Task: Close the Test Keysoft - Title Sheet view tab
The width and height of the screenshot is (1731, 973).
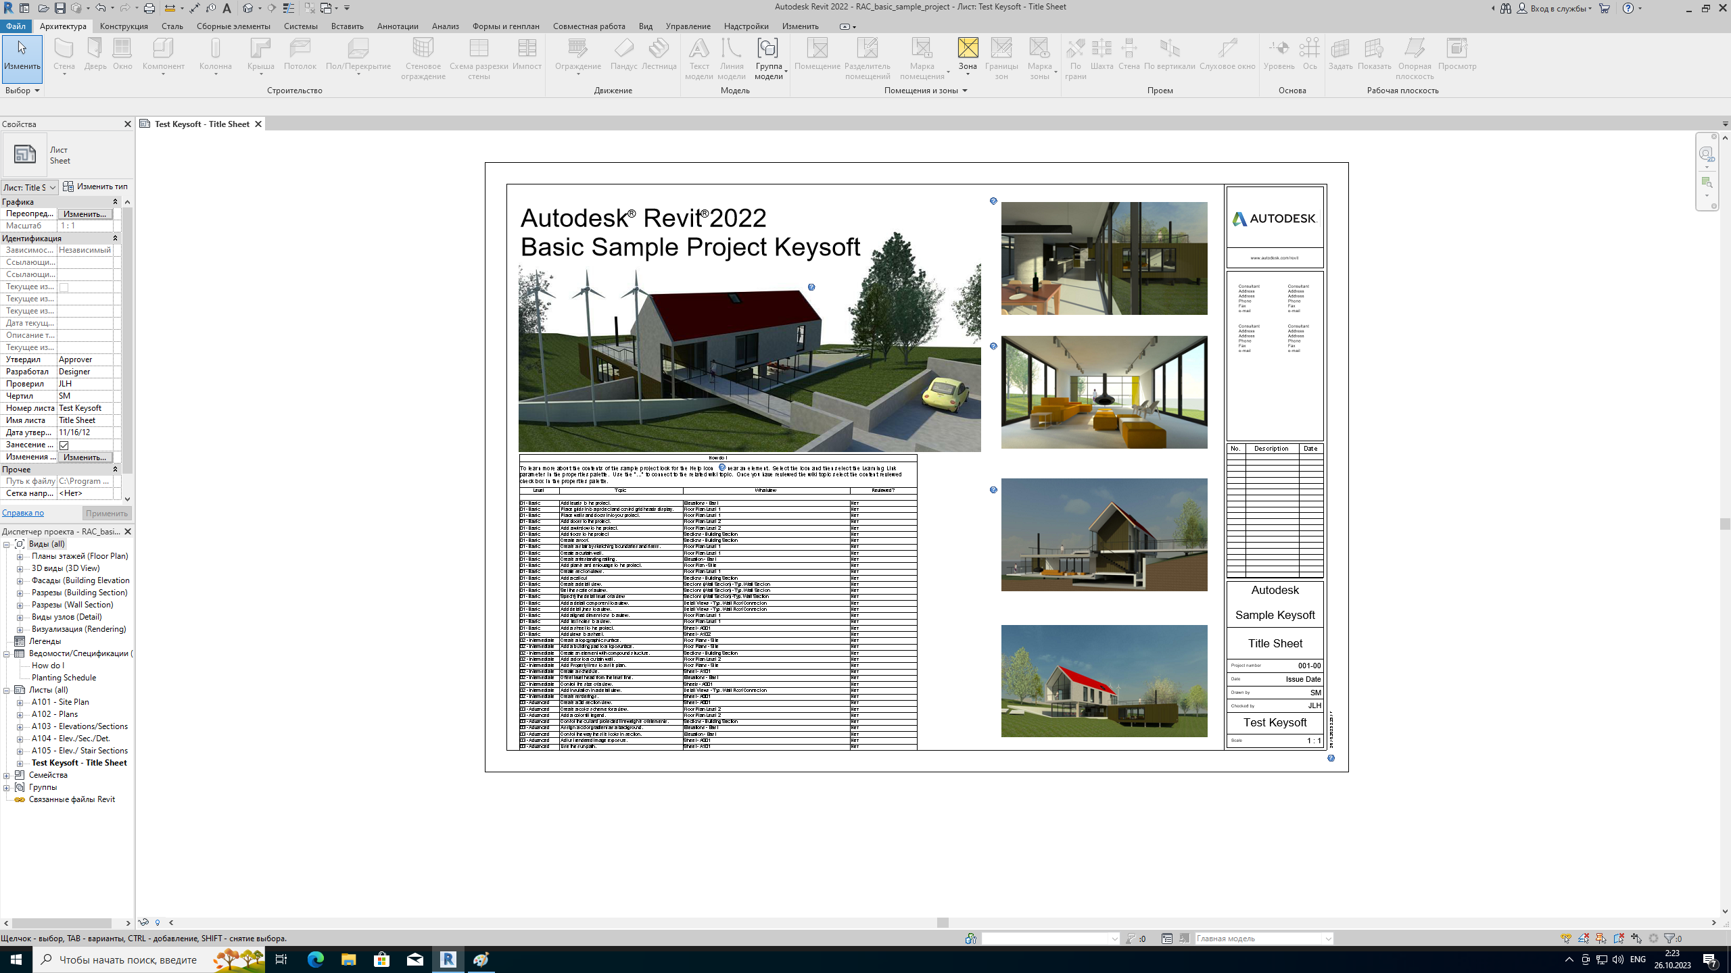Action: [258, 124]
